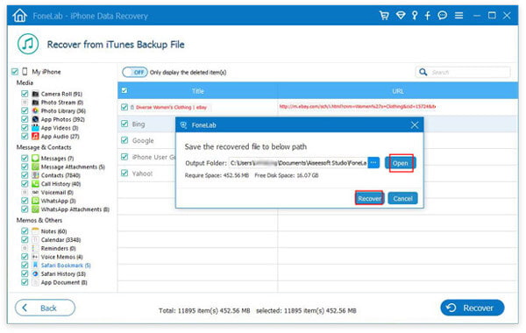Click the key register icon
This screenshot has height=333, width=526.
coord(415,16)
